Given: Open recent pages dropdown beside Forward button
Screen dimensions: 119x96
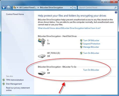Looking at the screenshot, I should click(12, 8).
